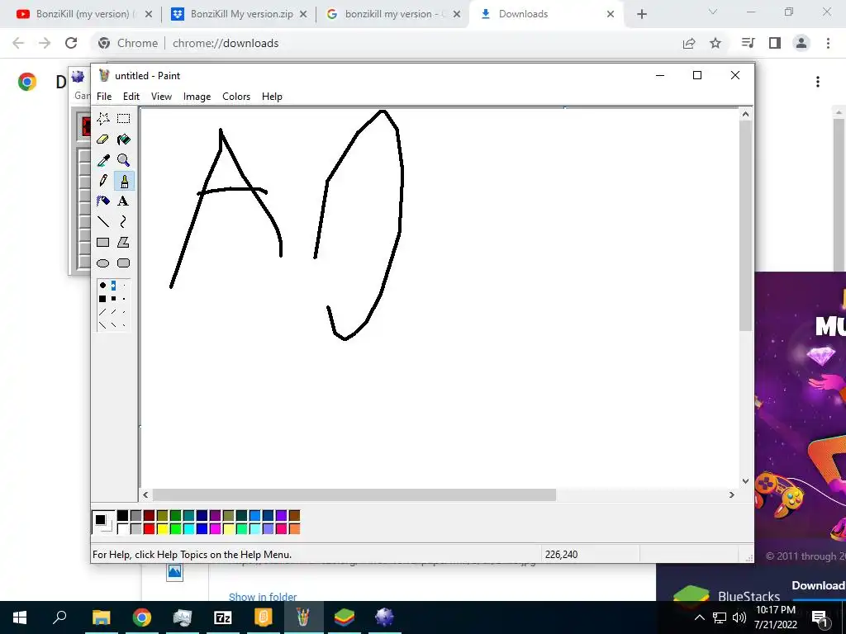Viewport: 846px width, 634px height.
Task: Choose the Airbrush spray can tool
Action: [103, 201]
